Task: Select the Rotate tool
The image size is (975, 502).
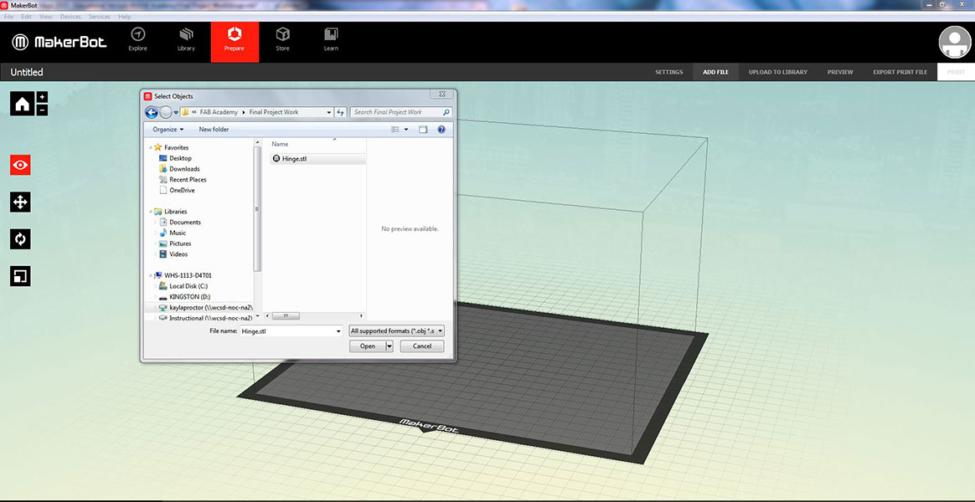Action: point(20,239)
